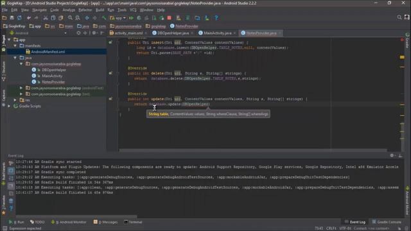Viewport: 411px width, 231px height.
Task: Toggle the Event Log tool window button
Action: point(355,222)
